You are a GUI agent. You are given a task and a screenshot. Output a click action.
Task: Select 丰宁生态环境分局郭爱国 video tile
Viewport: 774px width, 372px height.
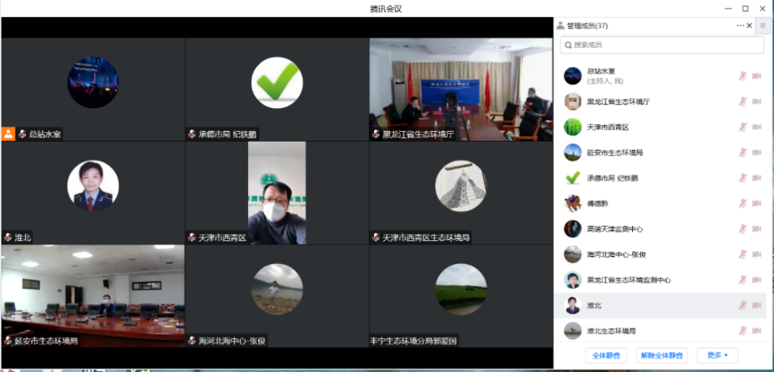point(461,296)
